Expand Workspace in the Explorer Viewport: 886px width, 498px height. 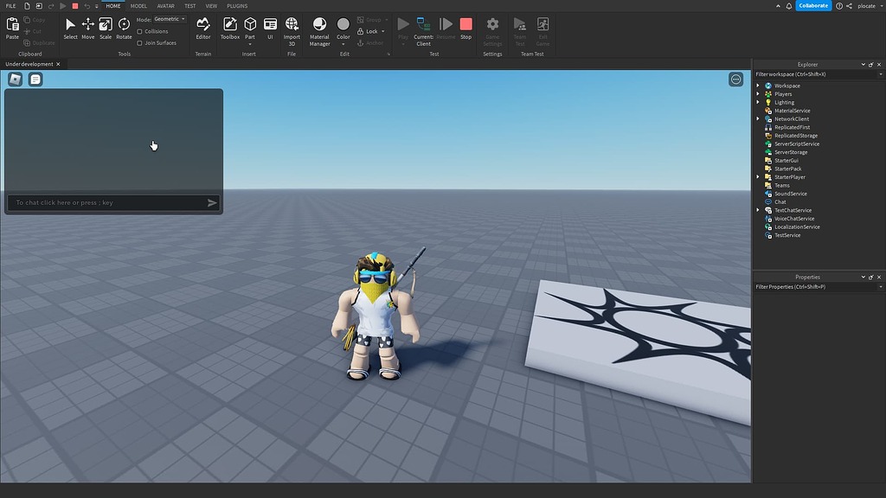click(x=759, y=85)
